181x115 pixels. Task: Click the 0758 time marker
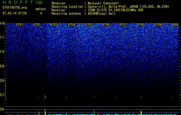click(x=140, y=25)
